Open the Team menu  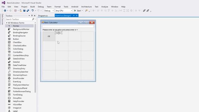pyautogui.click(x=49, y=7)
